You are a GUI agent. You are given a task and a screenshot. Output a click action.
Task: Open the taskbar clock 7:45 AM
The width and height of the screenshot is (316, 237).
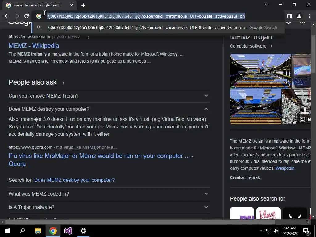point(289,231)
